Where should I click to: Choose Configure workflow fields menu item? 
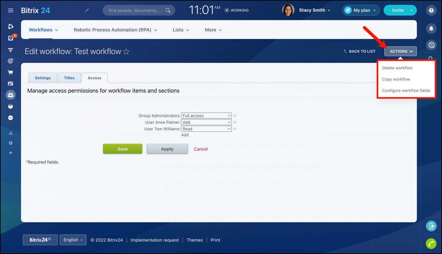406,91
